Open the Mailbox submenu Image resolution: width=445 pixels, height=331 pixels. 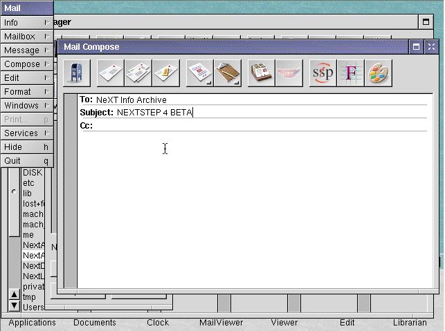[27, 36]
